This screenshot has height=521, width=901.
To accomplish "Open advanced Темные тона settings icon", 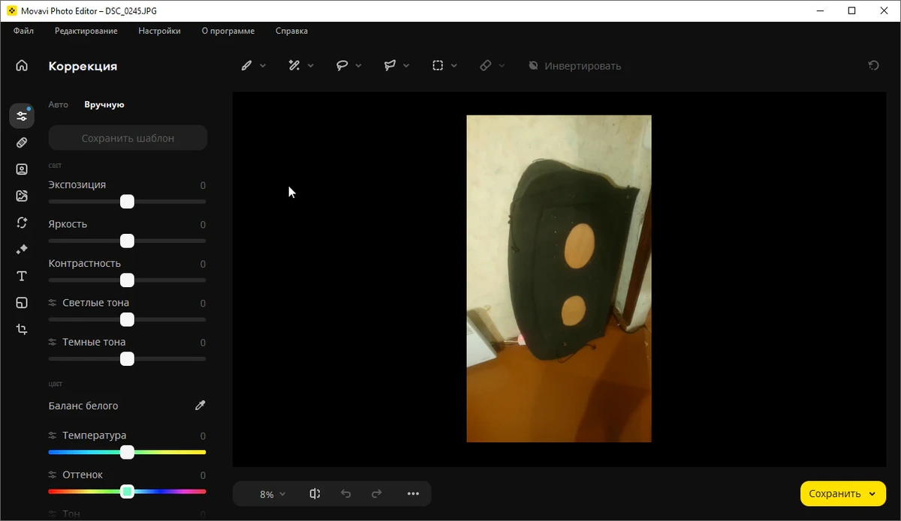I will click(x=53, y=342).
